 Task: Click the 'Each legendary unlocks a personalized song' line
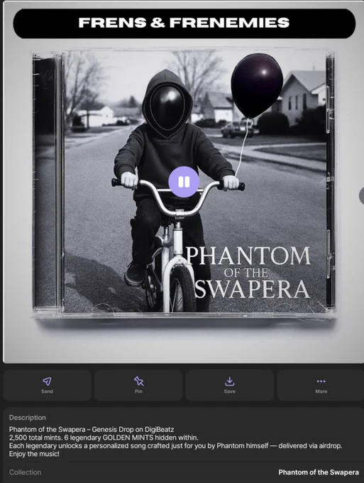coord(175,446)
